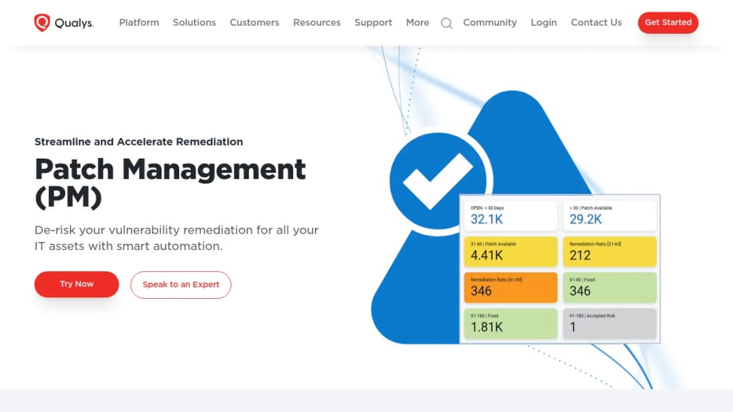
Task: Click the 32.1K open tile
Action: pyautogui.click(x=510, y=215)
